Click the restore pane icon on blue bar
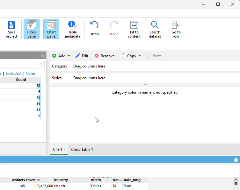 coord(236,160)
